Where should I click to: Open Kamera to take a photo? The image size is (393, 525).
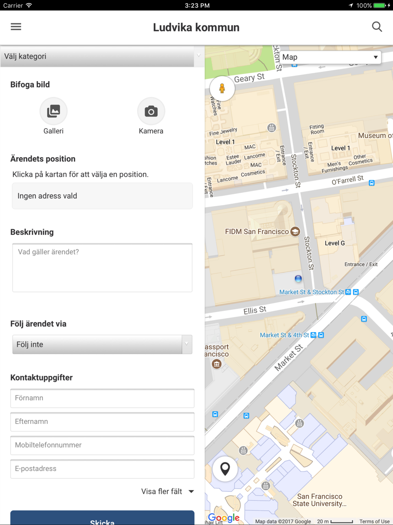click(x=151, y=111)
